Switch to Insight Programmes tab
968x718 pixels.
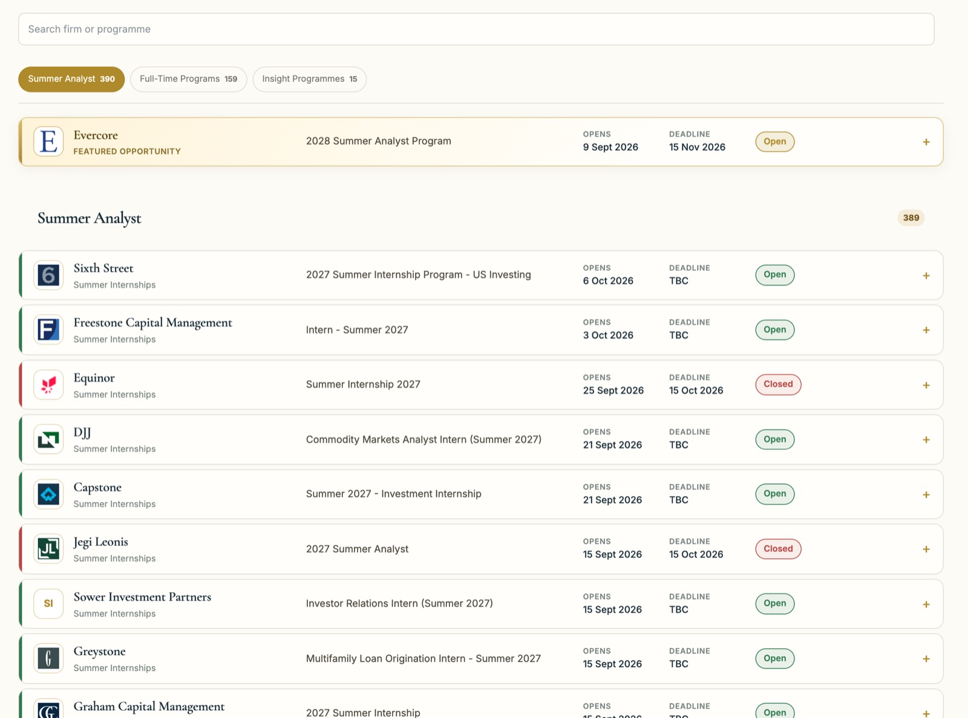(310, 79)
